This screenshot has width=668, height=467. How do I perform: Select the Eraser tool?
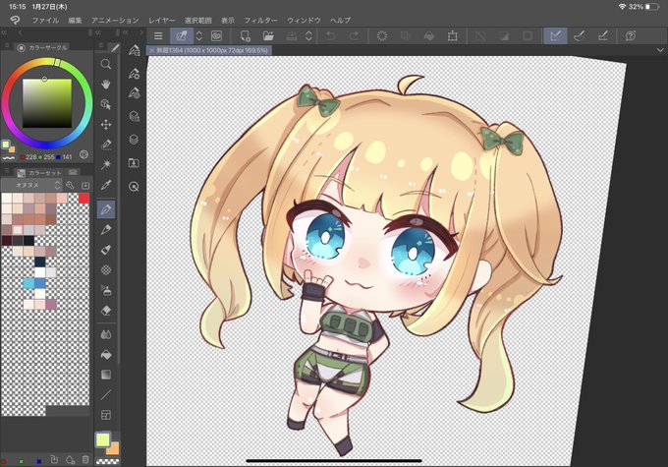[x=106, y=311]
